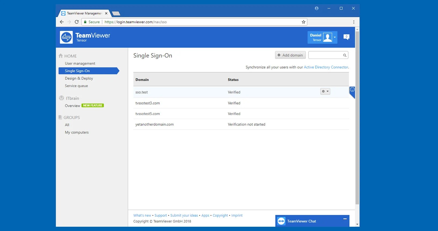The height and width of the screenshot is (231, 438).
Task: Click the page vertical scrollbar
Action: point(357,118)
